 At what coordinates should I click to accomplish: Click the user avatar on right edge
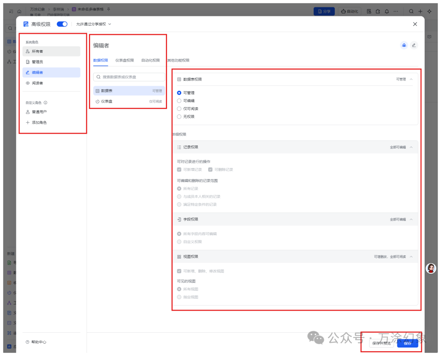[x=431, y=269]
